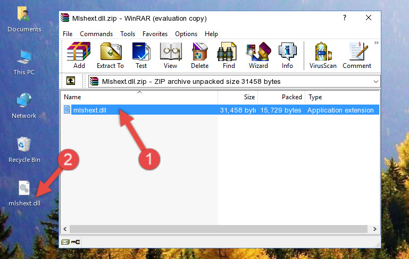Expand the toolbar overflow chevron
Screen dimensions: 409x259
click(x=377, y=42)
